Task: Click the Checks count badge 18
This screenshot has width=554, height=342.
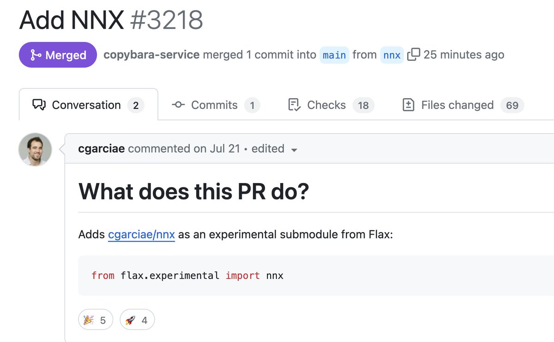Action: click(x=363, y=106)
